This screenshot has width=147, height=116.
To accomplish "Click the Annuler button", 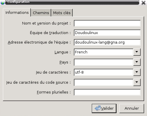I will tap(132, 108).
